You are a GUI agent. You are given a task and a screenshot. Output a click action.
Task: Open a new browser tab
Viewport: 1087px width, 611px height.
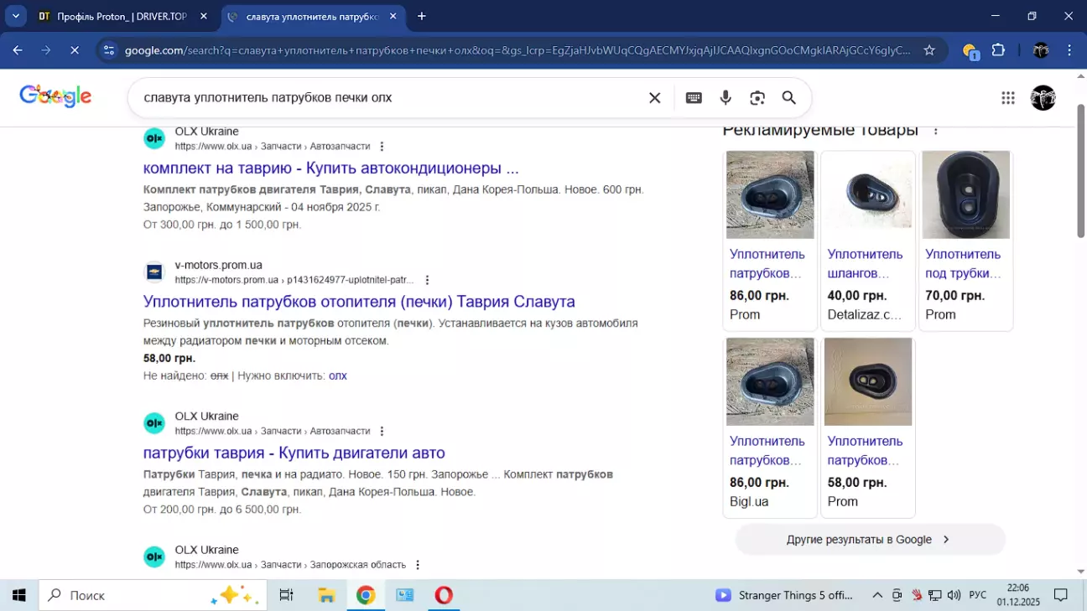422,16
